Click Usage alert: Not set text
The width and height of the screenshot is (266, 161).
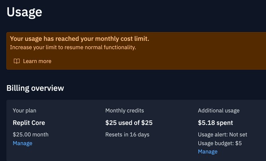[223, 134]
